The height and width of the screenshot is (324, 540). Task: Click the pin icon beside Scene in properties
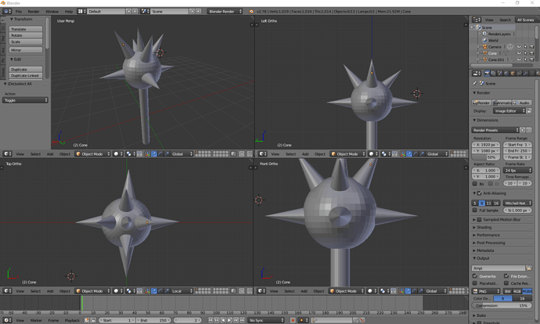(475, 83)
